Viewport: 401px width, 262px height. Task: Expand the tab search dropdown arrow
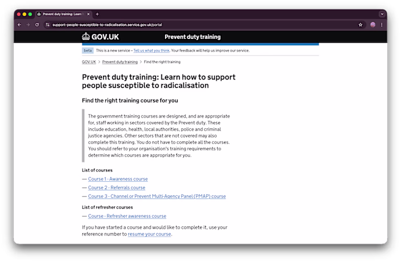(382, 14)
